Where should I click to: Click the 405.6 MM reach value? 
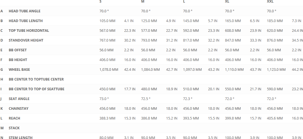275,118
